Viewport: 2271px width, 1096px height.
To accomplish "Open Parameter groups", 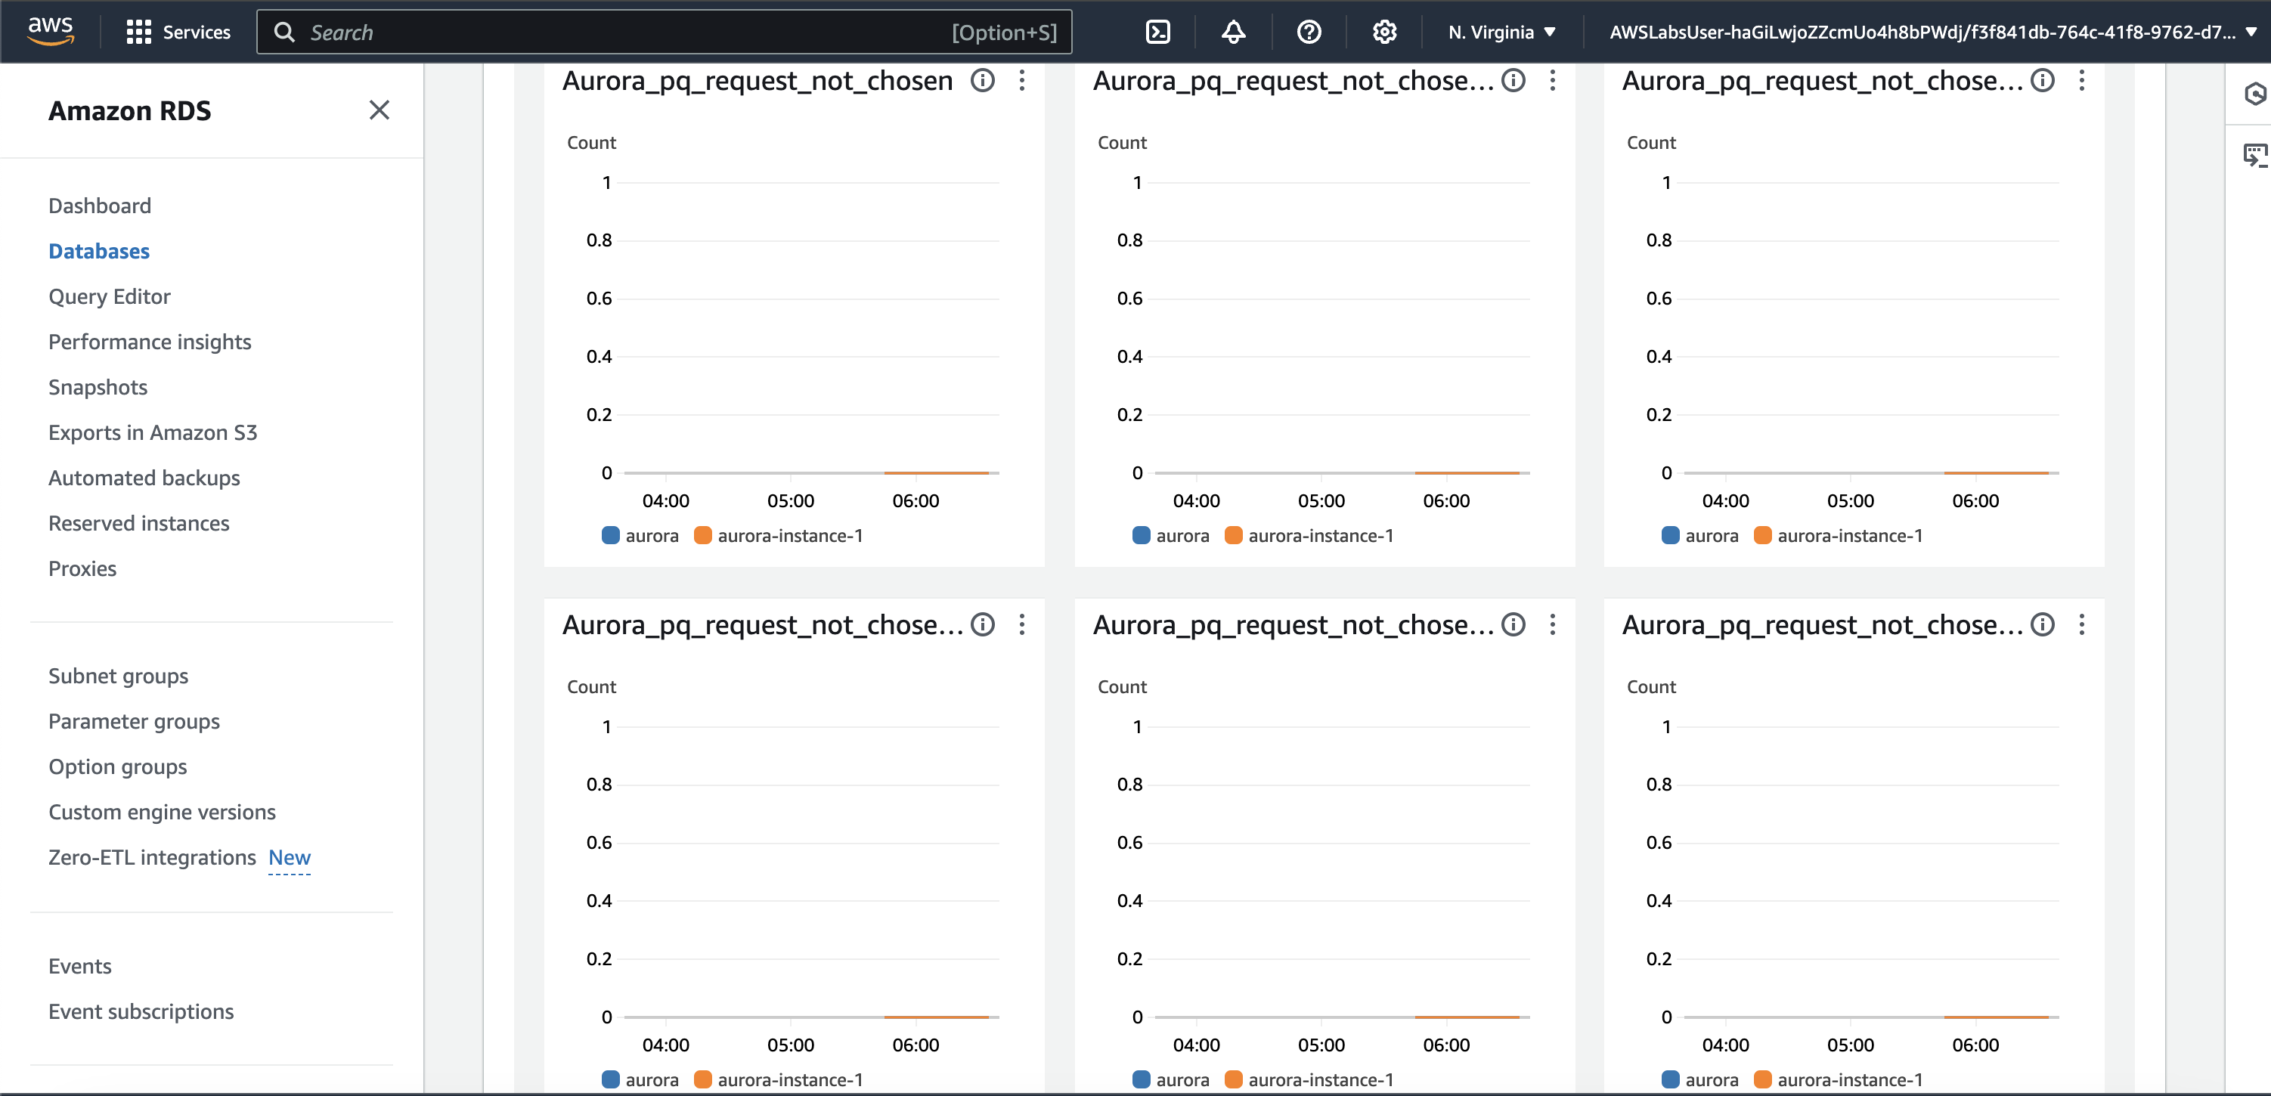I will pyautogui.click(x=134, y=721).
